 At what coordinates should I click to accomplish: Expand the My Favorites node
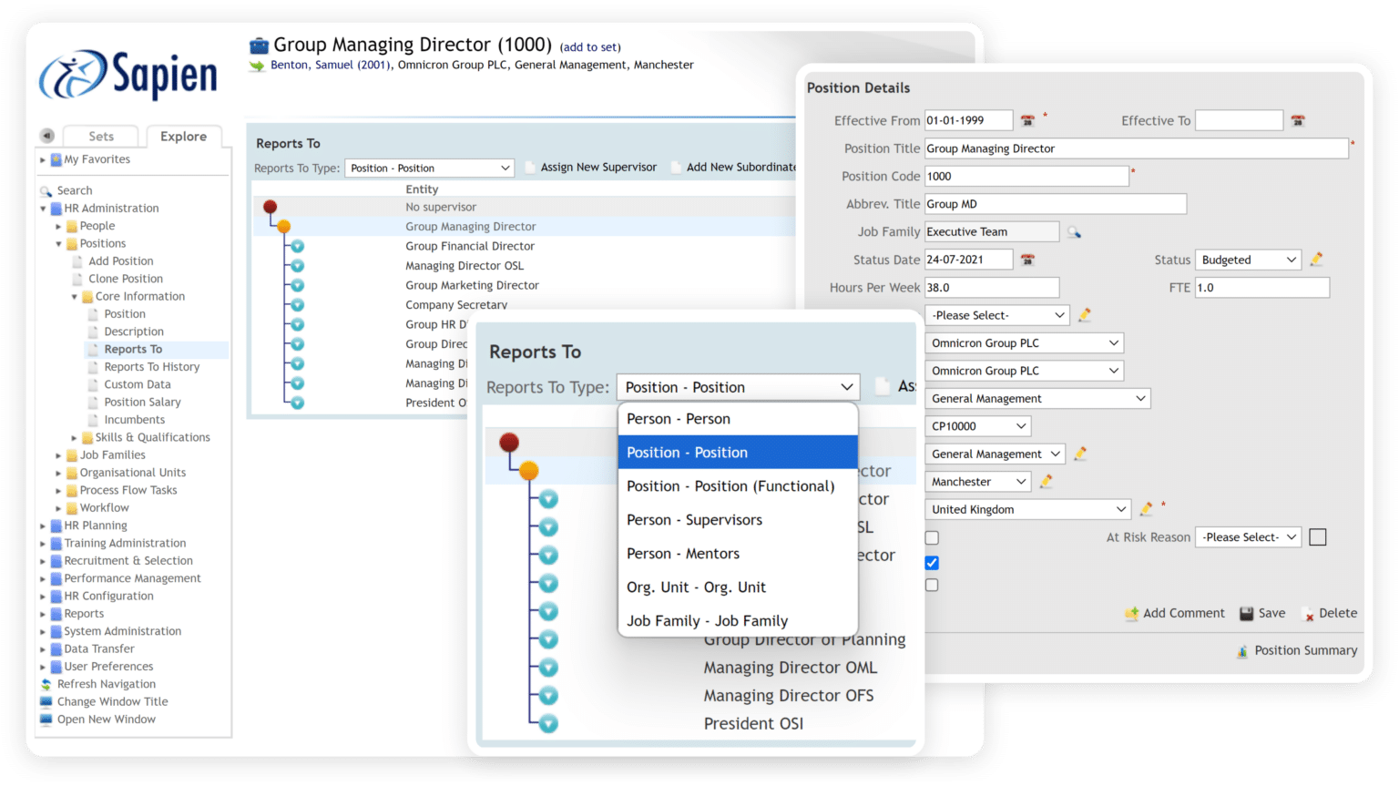pos(43,159)
